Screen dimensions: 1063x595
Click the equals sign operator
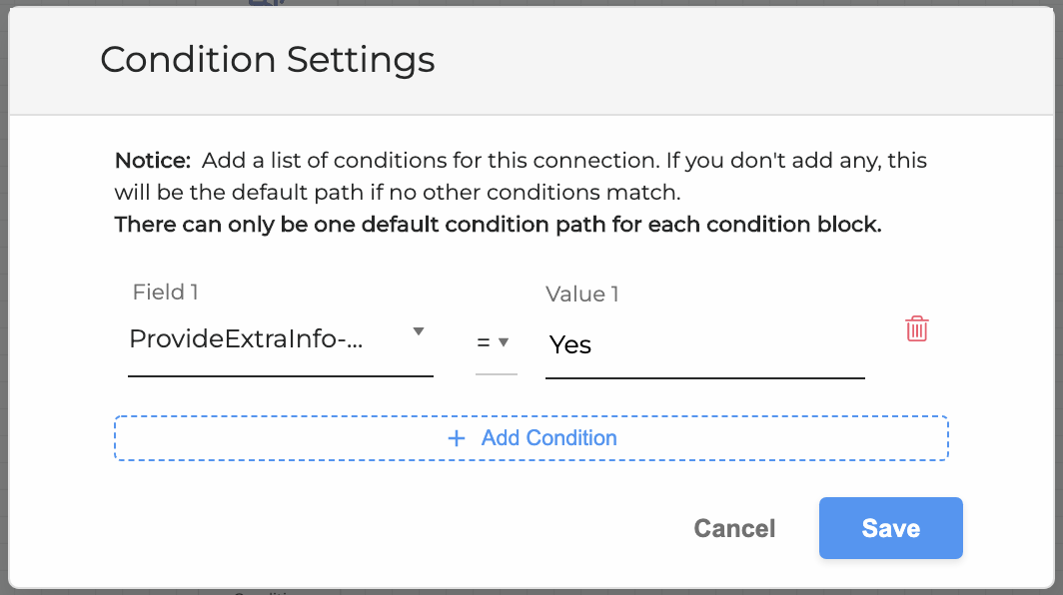tap(484, 342)
